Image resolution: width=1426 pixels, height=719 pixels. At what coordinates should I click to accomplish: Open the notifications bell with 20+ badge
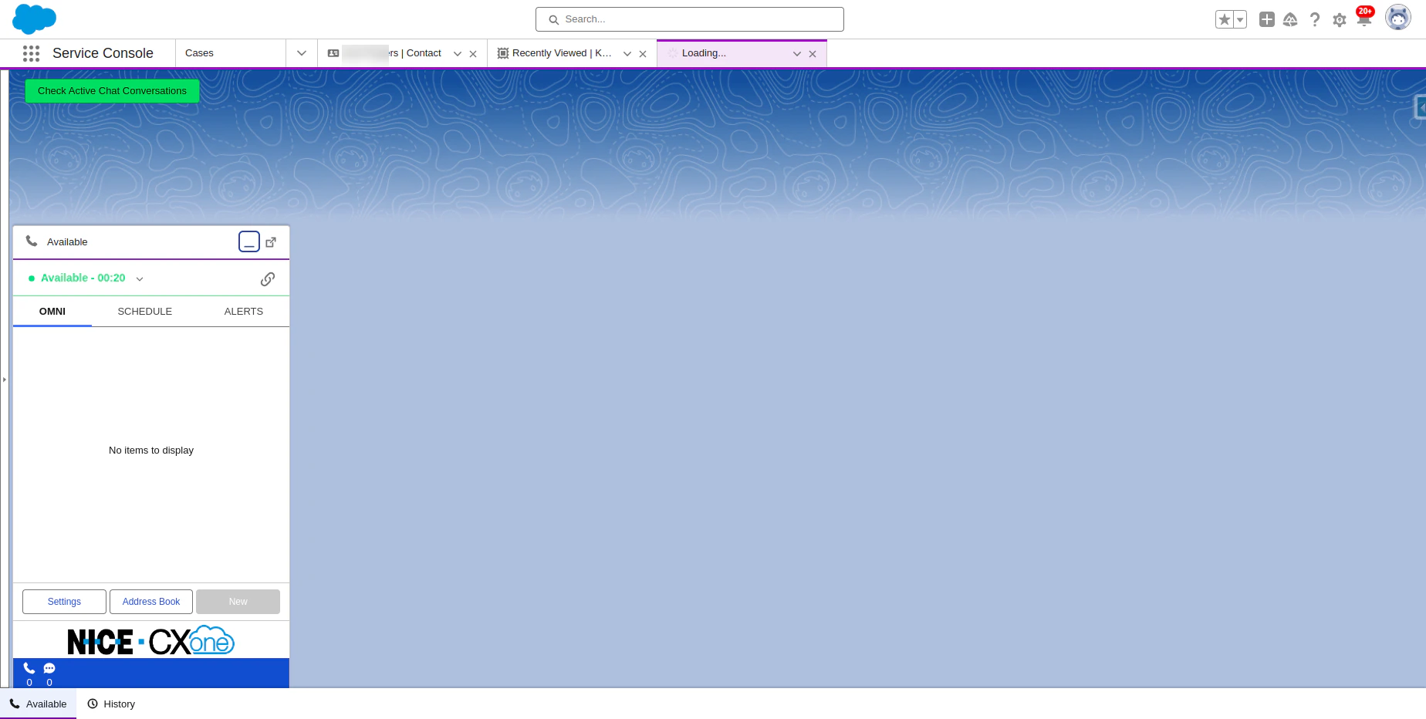pyautogui.click(x=1364, y=18)
